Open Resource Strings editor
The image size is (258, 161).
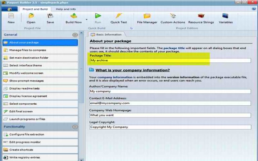[201, 18]
